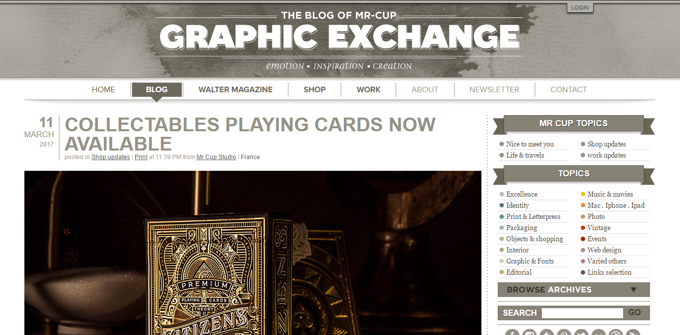Open the RSS feed icon
Viewport: 680px width, 335px height.
[633, 333]
